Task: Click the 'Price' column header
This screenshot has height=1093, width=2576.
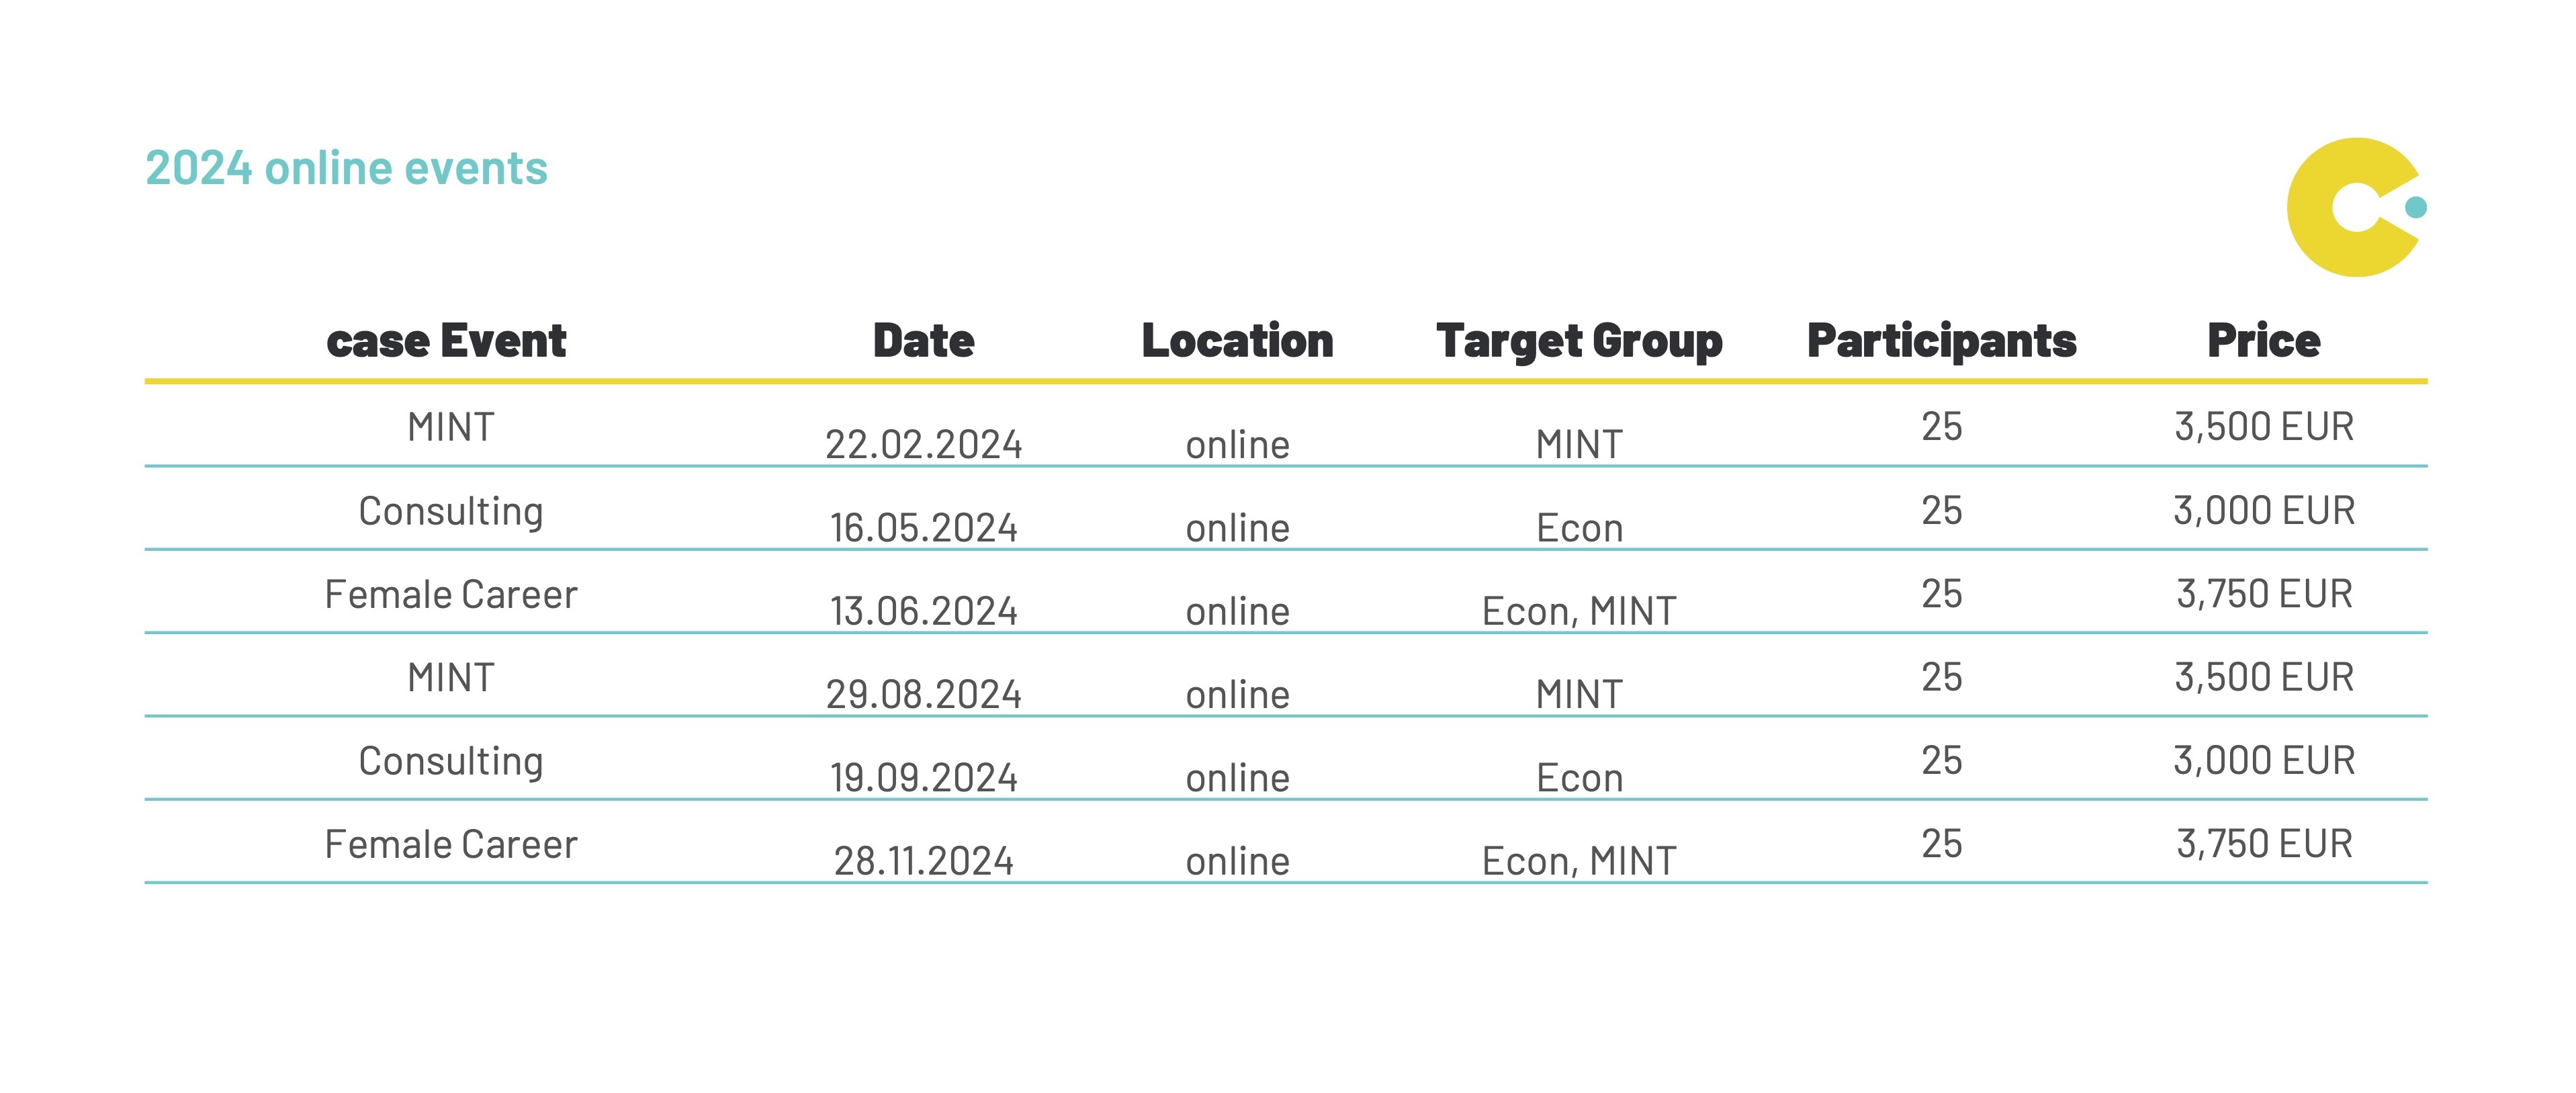Action: [x=2263, y=341]
